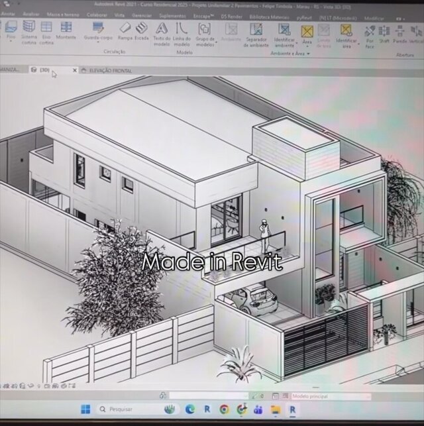Switch to the active Revit taskbar icon
Viewport: 424px width, 426px height.
pos(292,409)
